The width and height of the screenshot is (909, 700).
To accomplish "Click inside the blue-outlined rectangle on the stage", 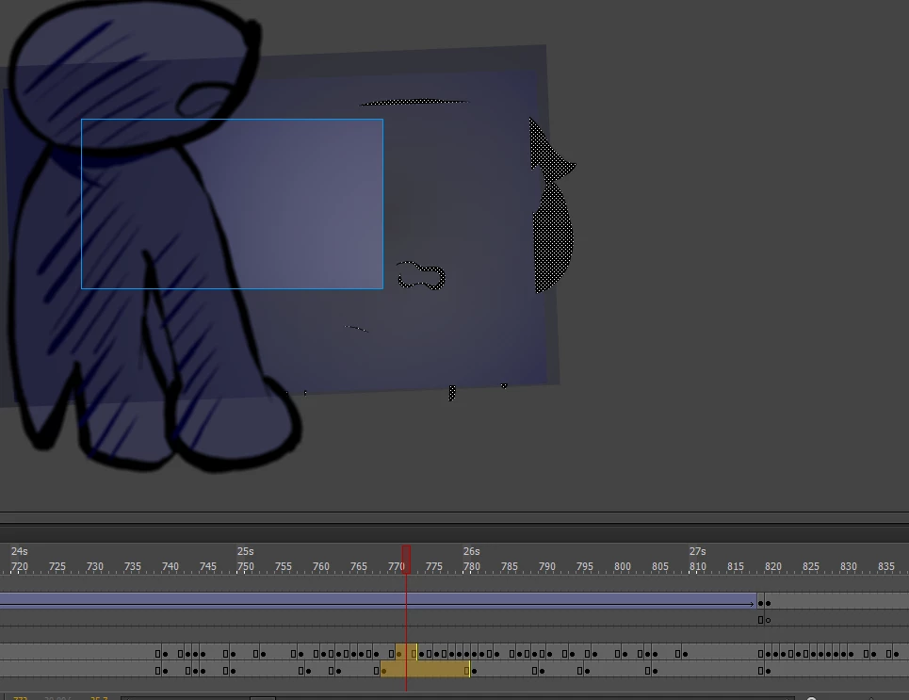I will (x=232, y=203).
